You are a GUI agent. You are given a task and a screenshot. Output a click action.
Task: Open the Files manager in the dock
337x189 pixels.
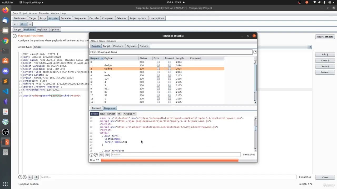coord(5,30)
